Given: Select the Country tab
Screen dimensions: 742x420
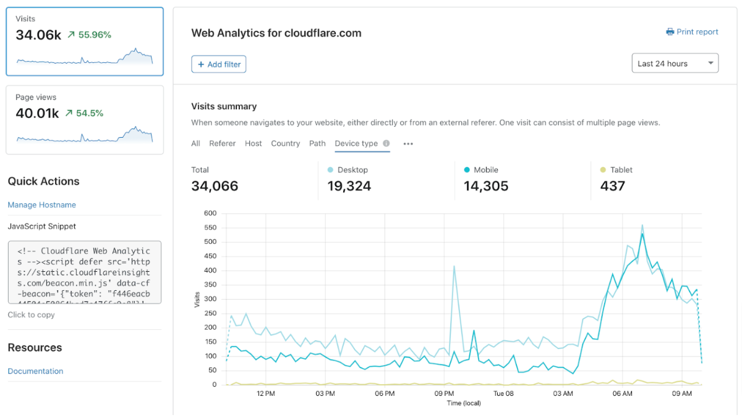Looking at the screenshot, I should (x=286, y=143).
